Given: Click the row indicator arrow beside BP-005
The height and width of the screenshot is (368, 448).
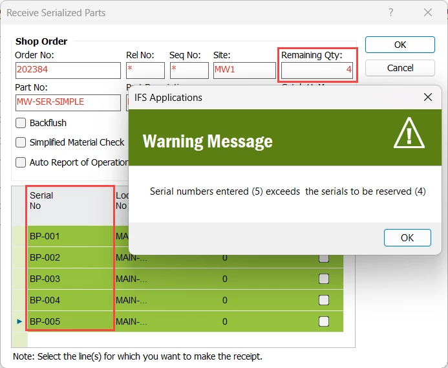Looking at the screenshot, I should [19, 321].
